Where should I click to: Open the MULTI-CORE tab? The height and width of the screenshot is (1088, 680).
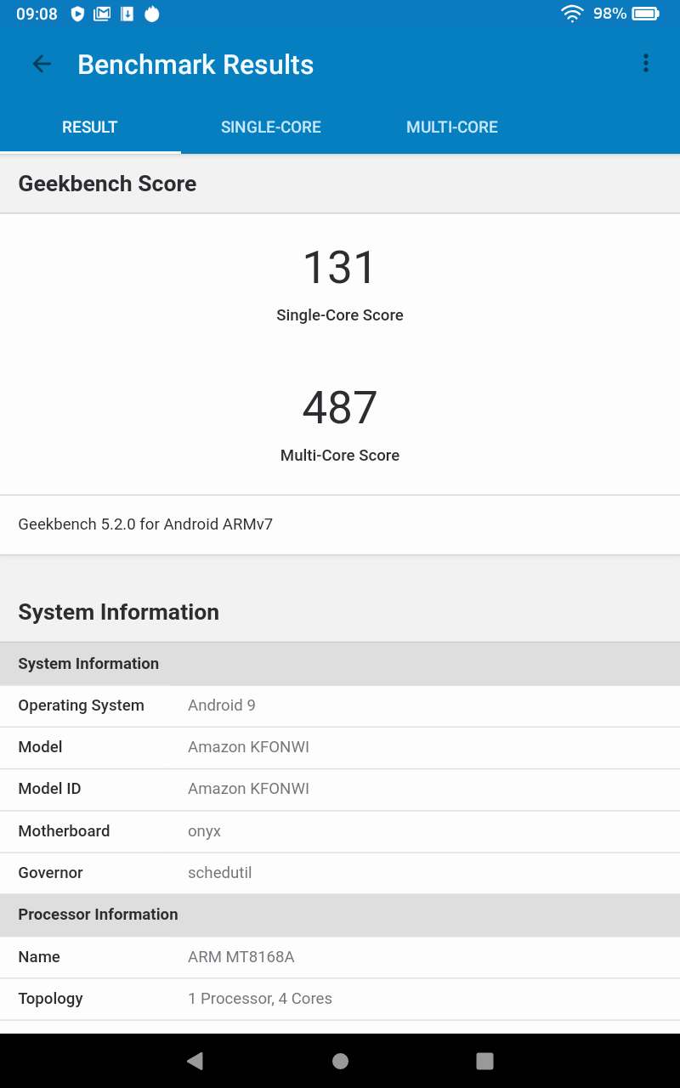point(452,127)
